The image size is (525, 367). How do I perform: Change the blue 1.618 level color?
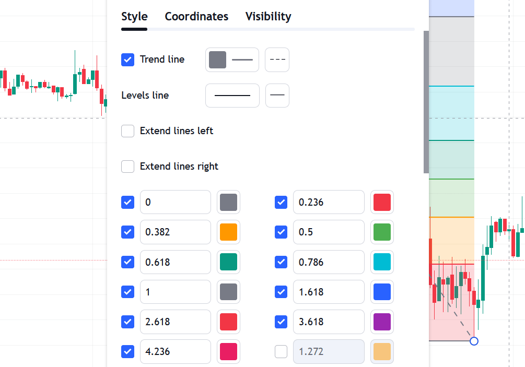382,292
